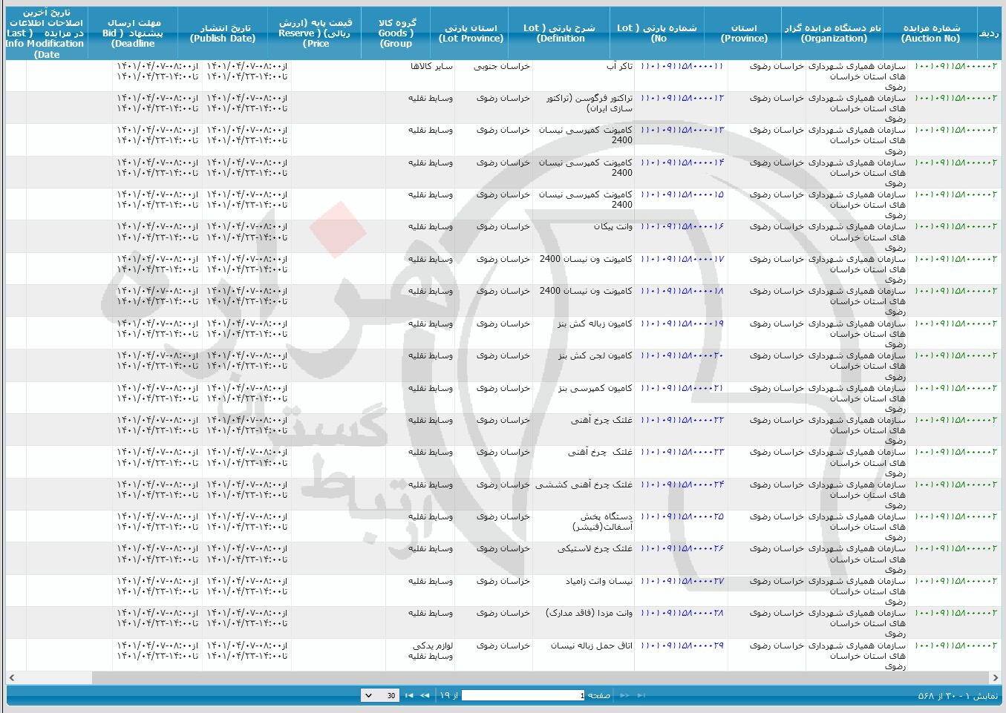
Task: Open the lot number link for وانت مزدا
Action: coord(682,613)
